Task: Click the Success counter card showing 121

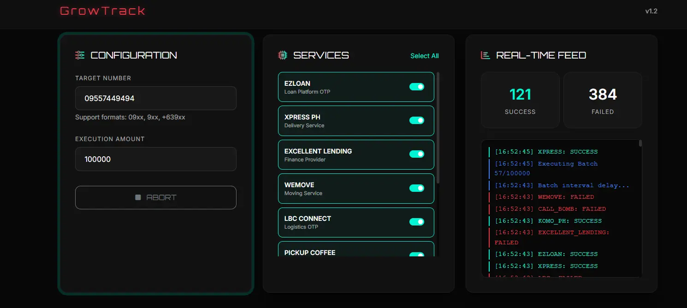Action: pyautogui.click(x=520, y=100)
